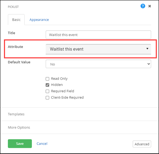This screenshot has height=154, width=159.
Task: Close the Picklist dialog with the X
Action: (x=150, y=6)
